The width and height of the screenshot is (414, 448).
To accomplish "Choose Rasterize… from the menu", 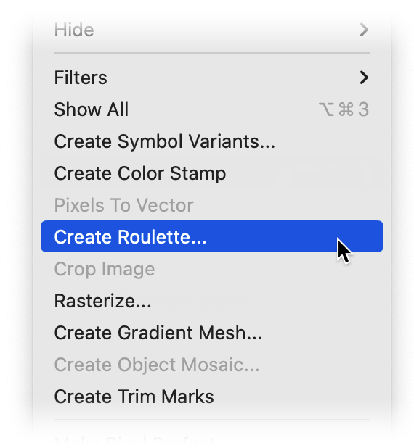I will pyautogui.click(x=212, y=301).
